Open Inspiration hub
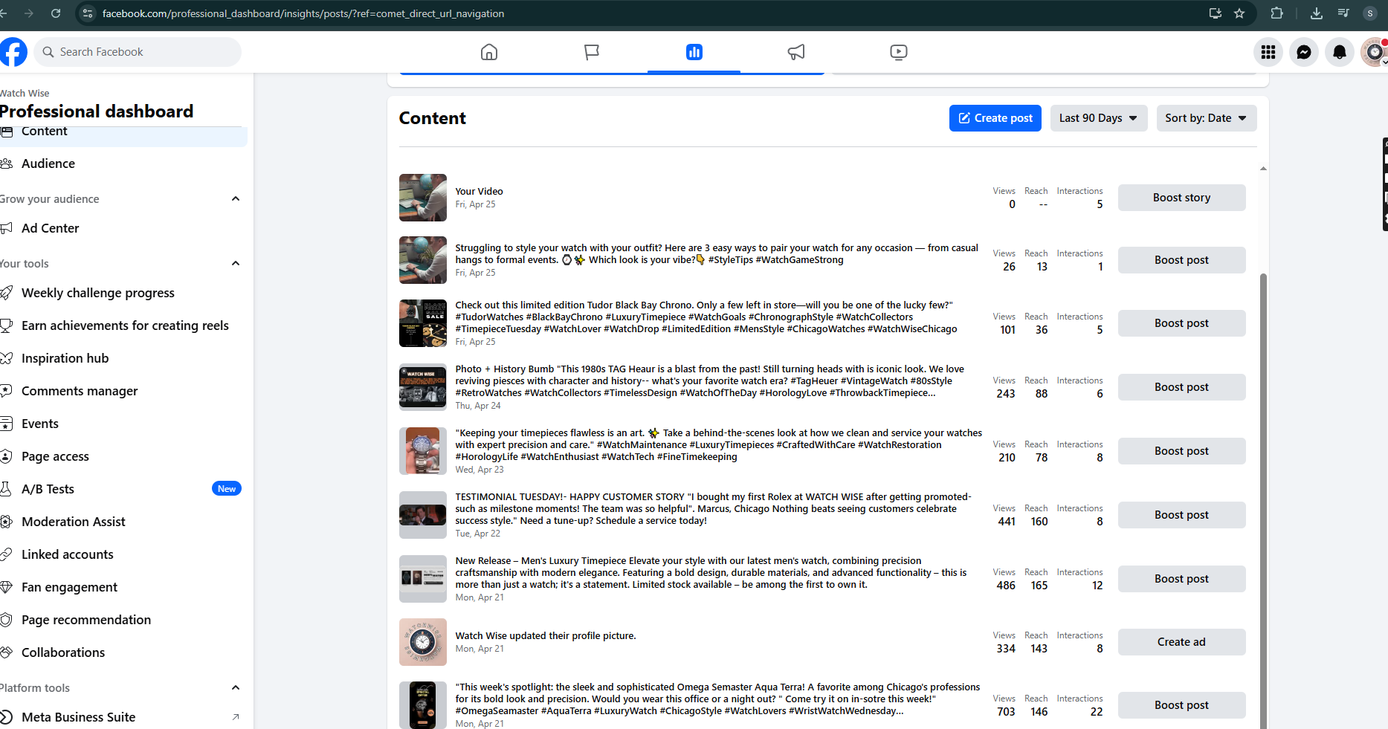1388x729 pixels. [123, 358]
